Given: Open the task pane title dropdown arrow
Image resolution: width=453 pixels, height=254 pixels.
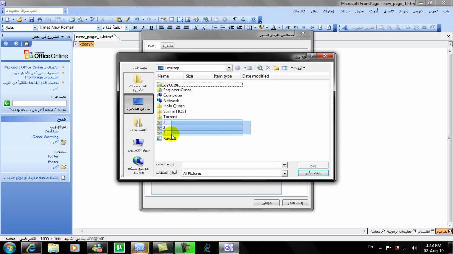Looking at the screenshot, I should [x=63, y=37].
